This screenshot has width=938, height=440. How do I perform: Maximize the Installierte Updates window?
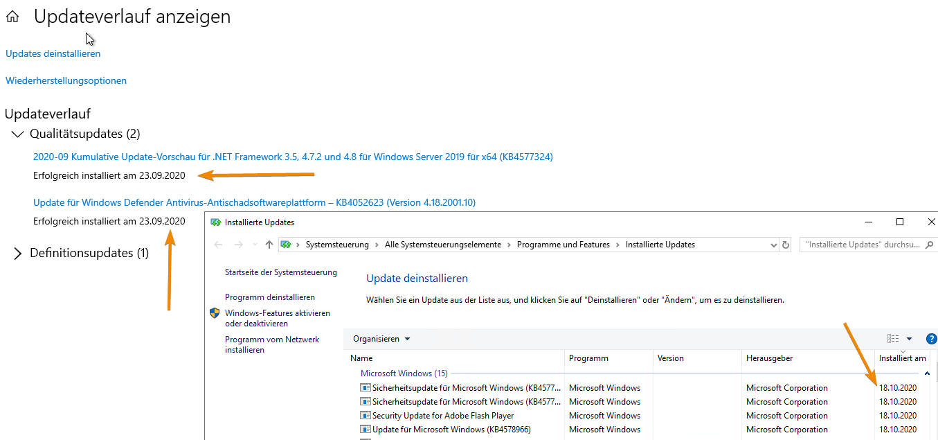coord(900,222)
